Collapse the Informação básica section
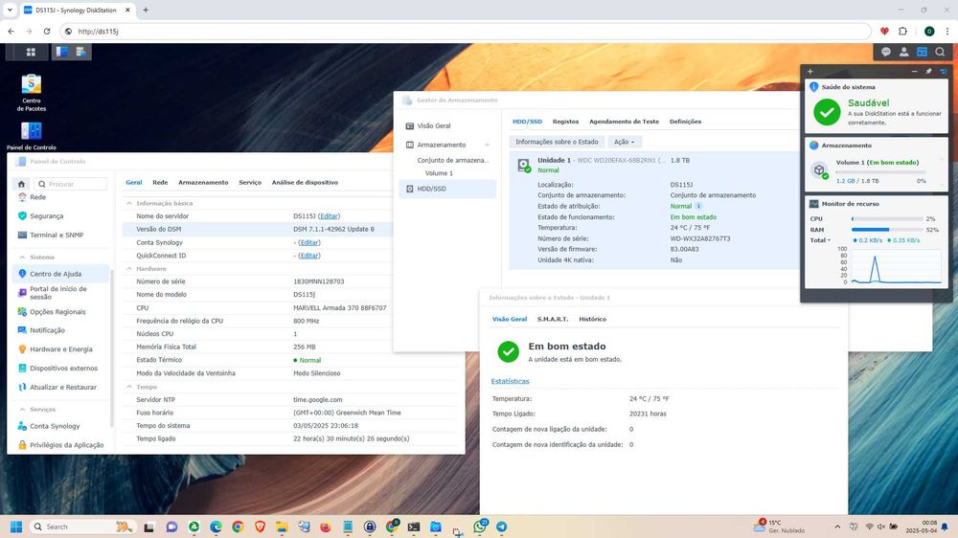The width and height of the screenshot is (958, 538). (129, 203)
